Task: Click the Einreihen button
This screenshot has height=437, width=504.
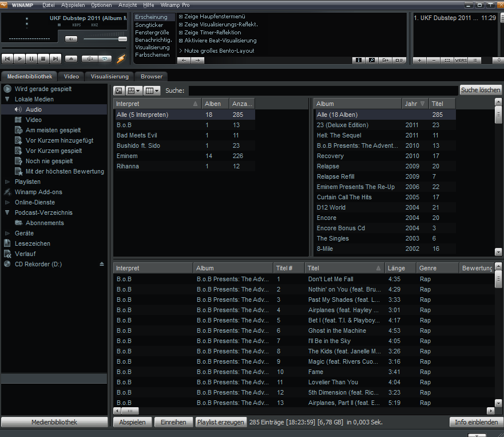Action: coord(173,422)
